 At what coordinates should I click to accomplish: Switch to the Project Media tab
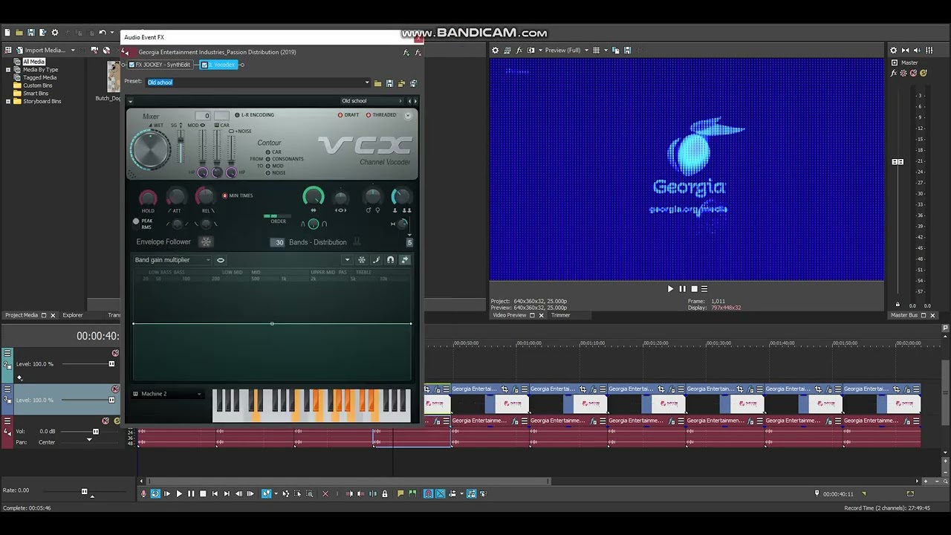[x=22, y=315]
